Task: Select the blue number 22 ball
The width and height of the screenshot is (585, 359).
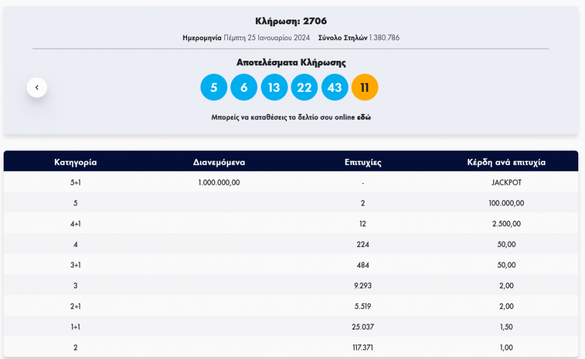Action: coord(304,88)
